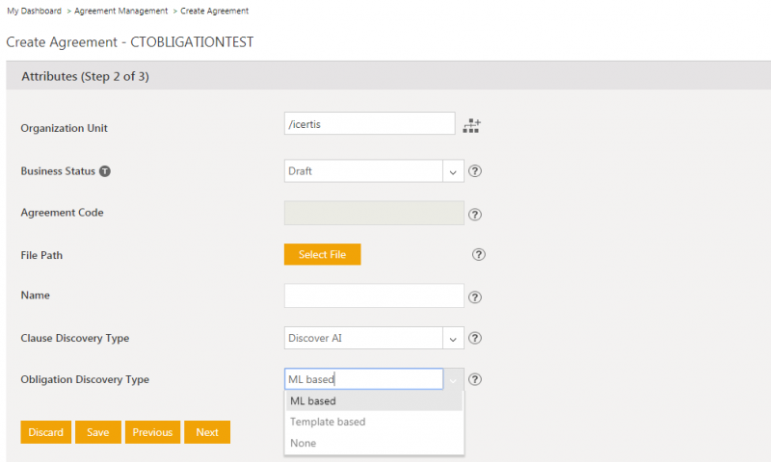
Task: Click help icon for Clause Discovery Type
Action: coord(474,338)
